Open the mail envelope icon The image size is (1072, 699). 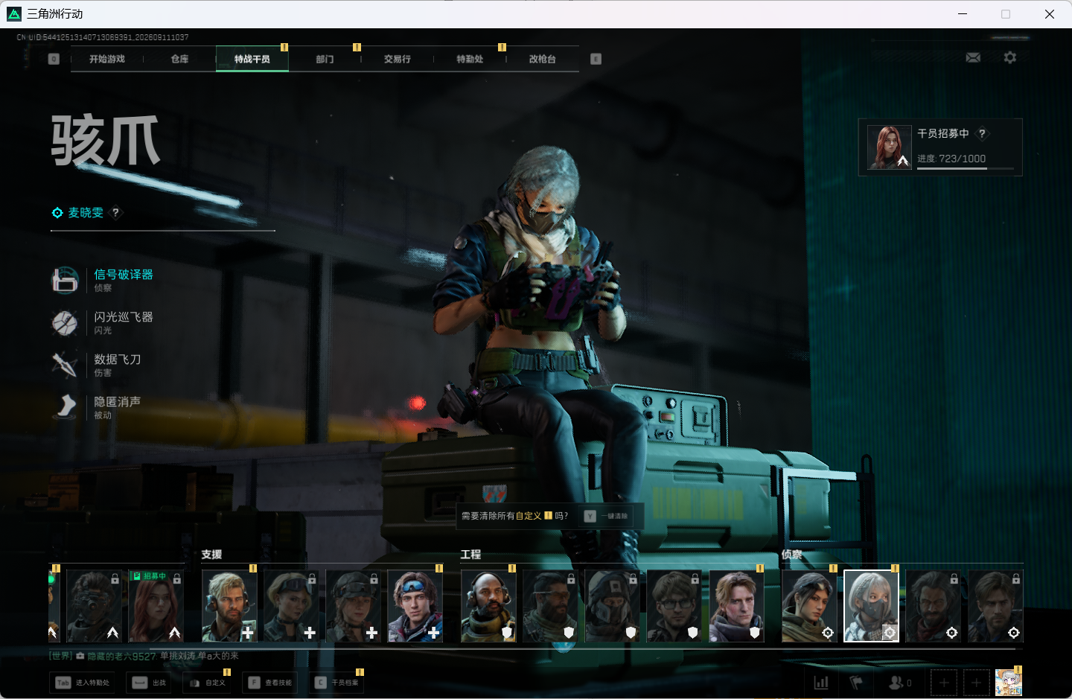[973, 57]
